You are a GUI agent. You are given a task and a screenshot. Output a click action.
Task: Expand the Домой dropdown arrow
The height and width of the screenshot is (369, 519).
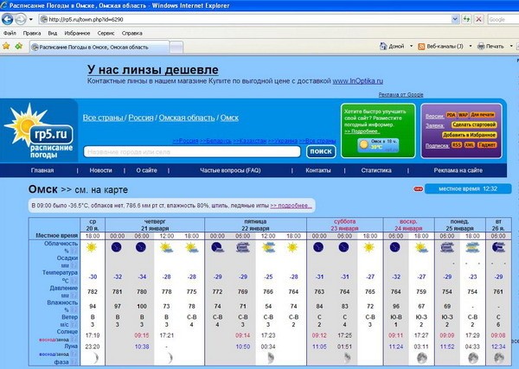pyautogui.click(x=411, y=47)
